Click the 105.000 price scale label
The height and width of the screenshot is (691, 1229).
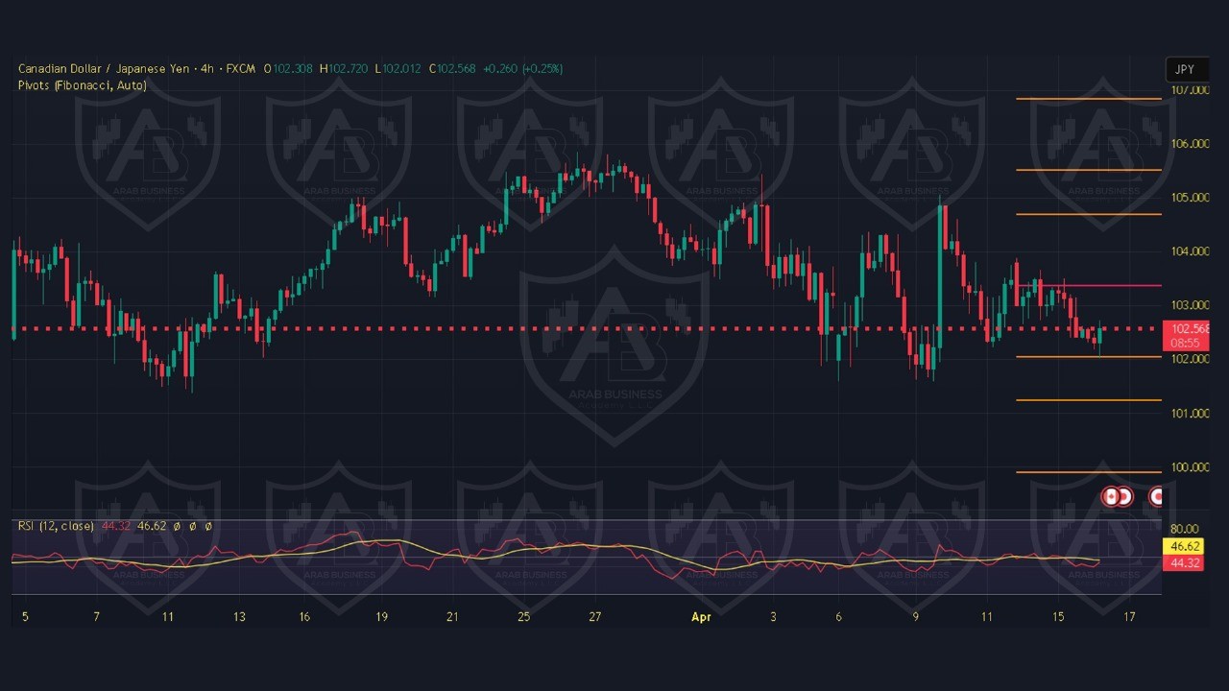1190,198
